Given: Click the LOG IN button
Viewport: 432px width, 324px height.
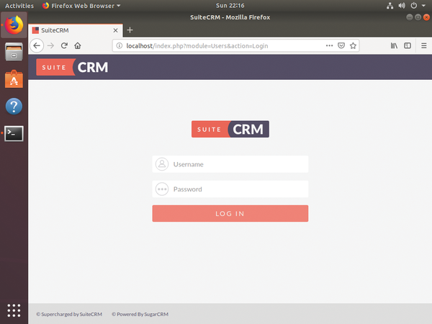Looking at the screenshot, I should [230, 214].
